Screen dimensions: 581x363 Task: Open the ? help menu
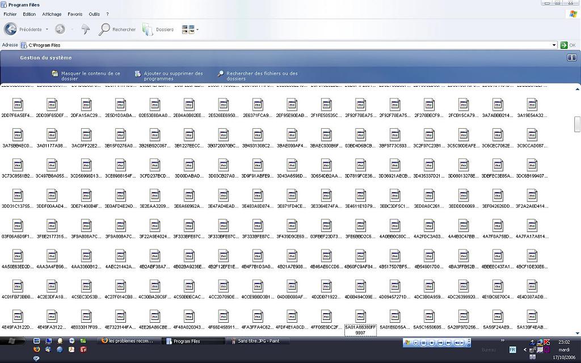[x=107, y=14]
